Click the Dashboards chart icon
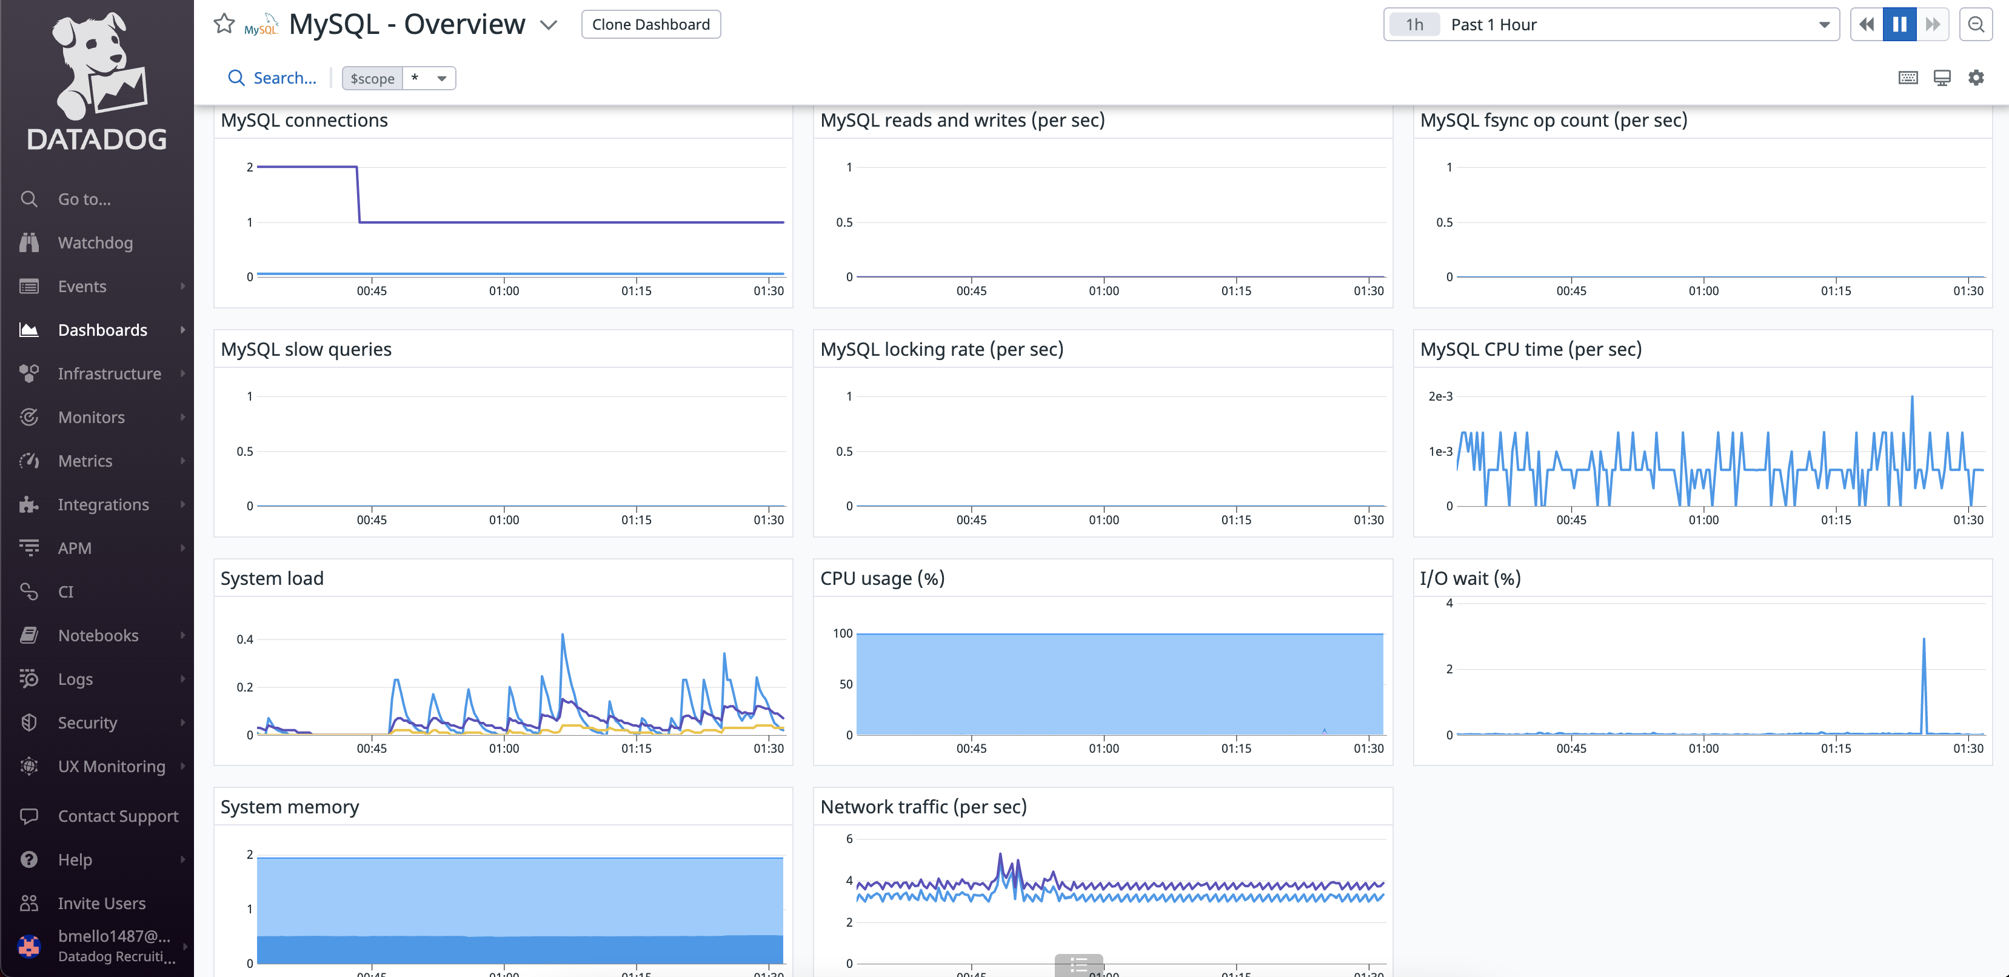2009x977 pixels. (x=29, y=329)
